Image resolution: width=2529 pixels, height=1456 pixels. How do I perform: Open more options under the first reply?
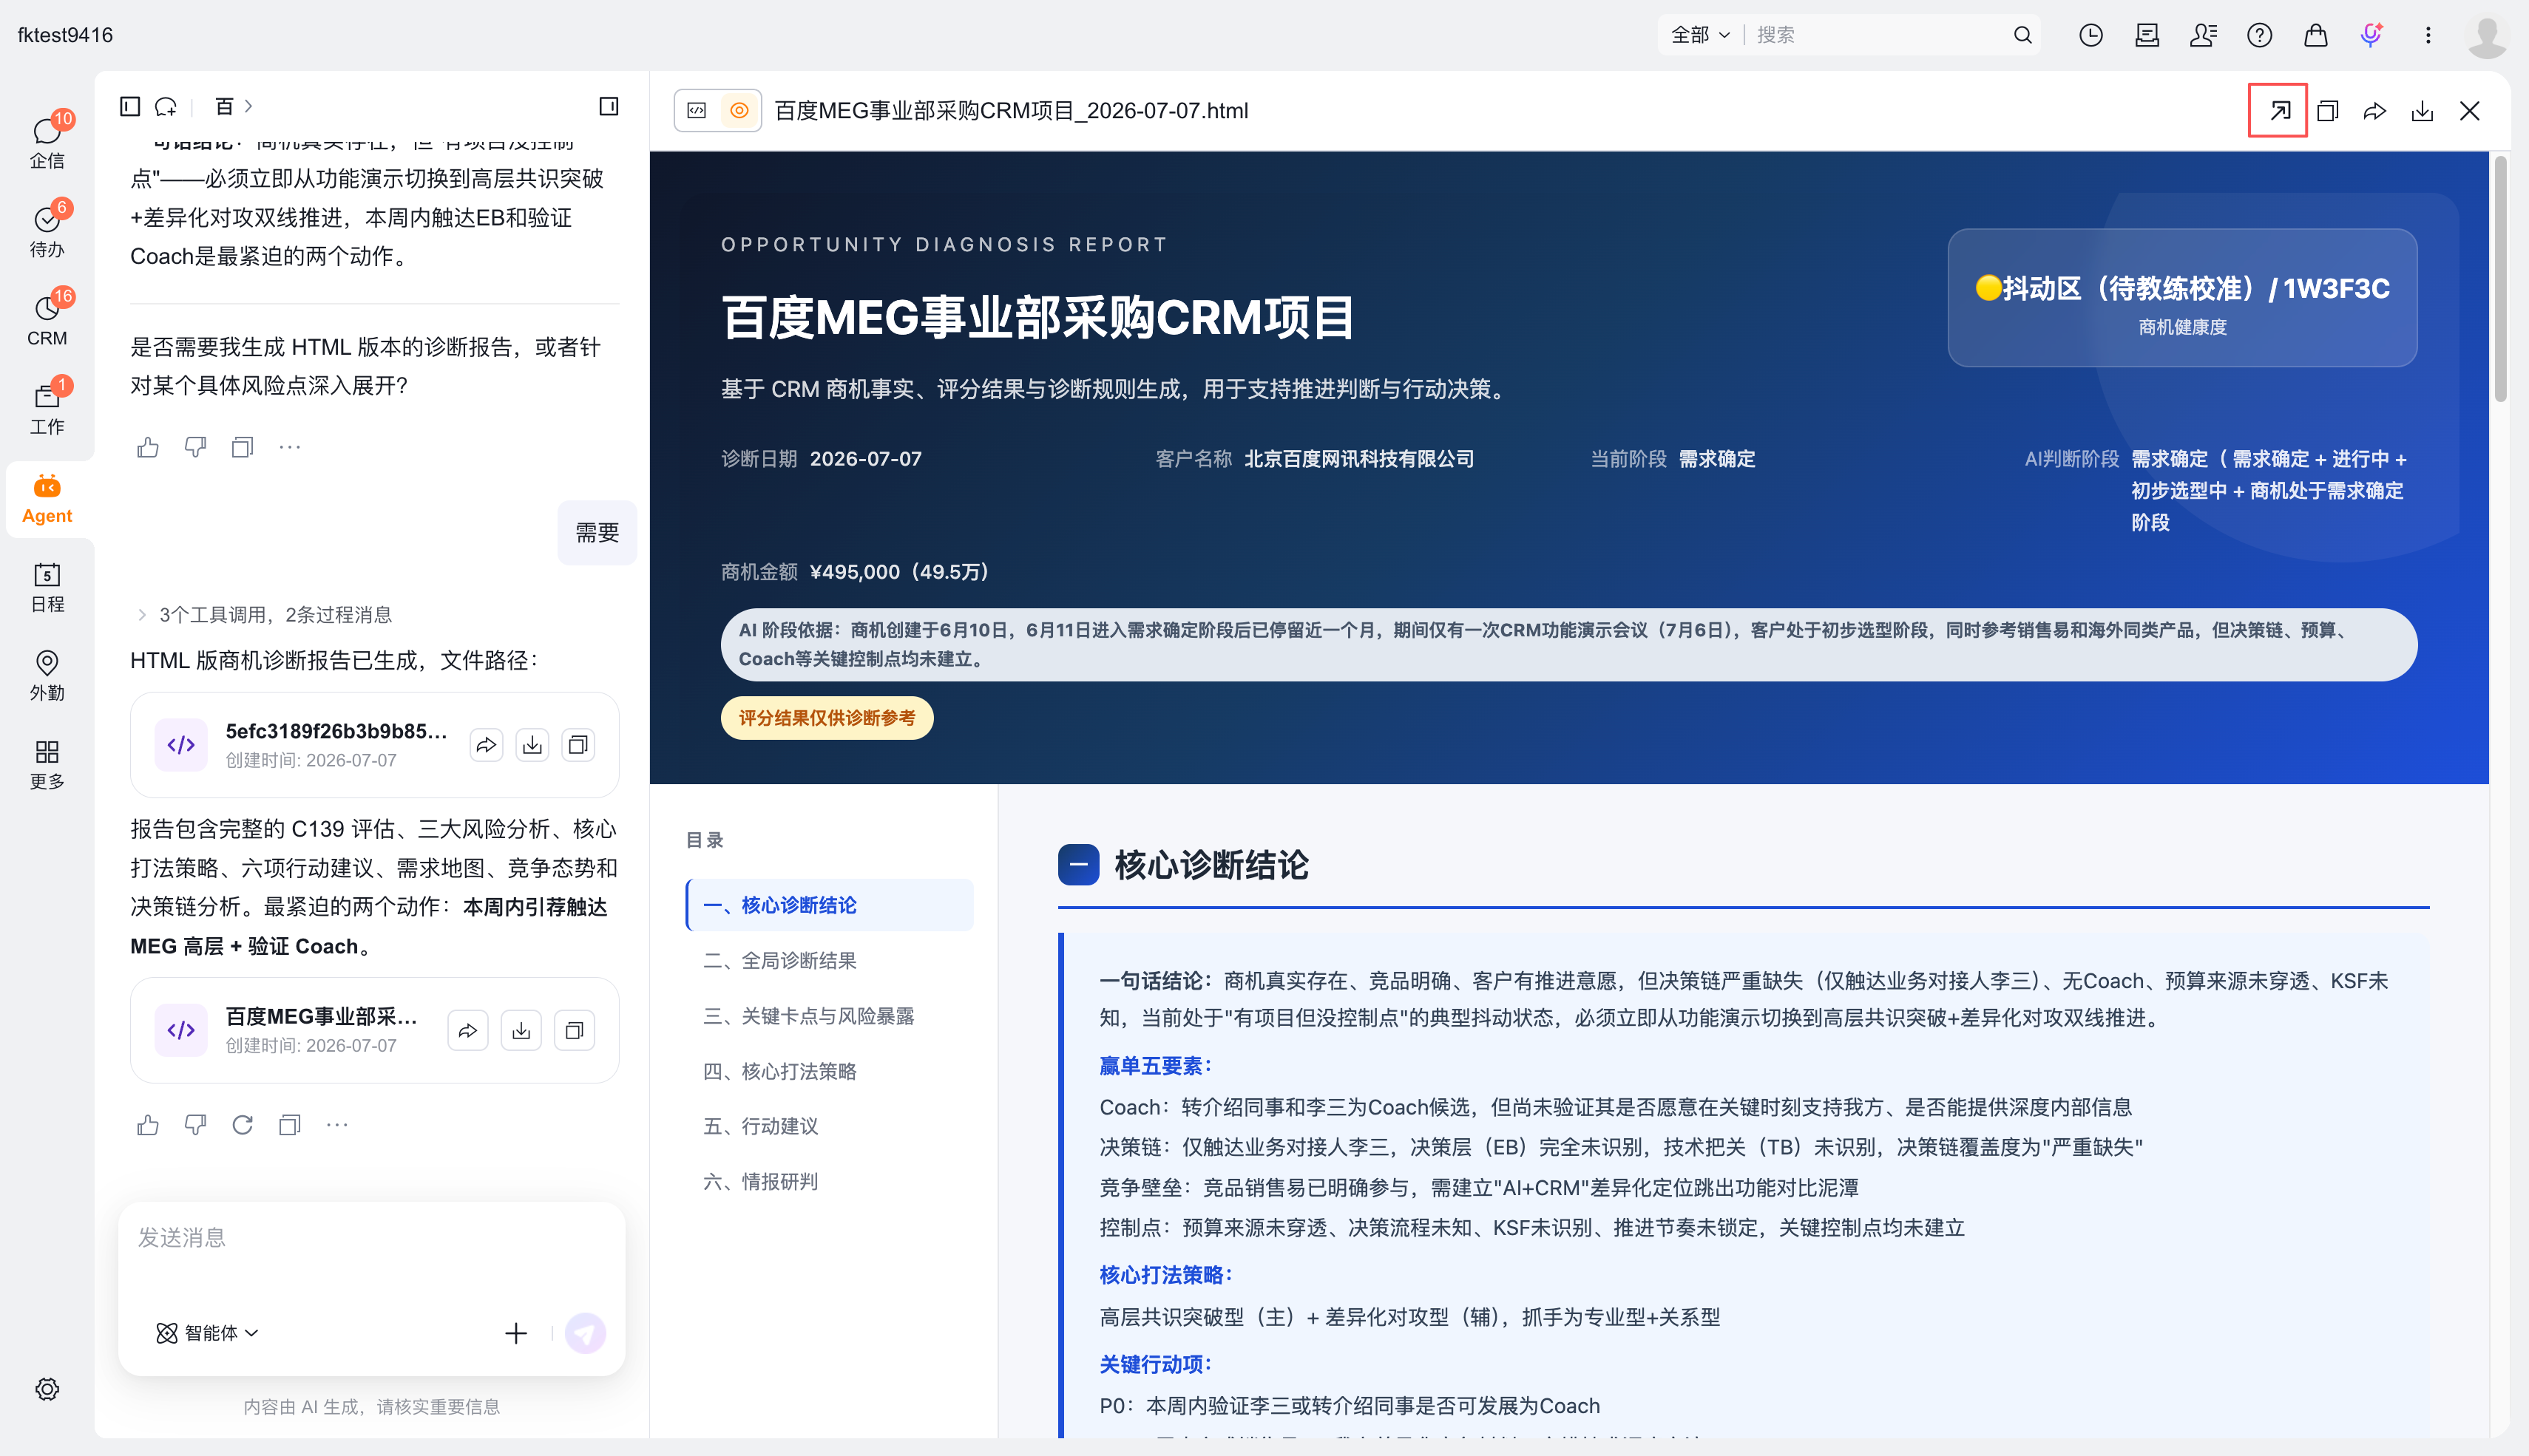[290, 447]
